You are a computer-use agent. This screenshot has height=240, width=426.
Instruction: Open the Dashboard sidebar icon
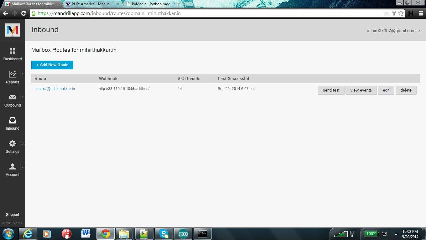tap(13, 51)
